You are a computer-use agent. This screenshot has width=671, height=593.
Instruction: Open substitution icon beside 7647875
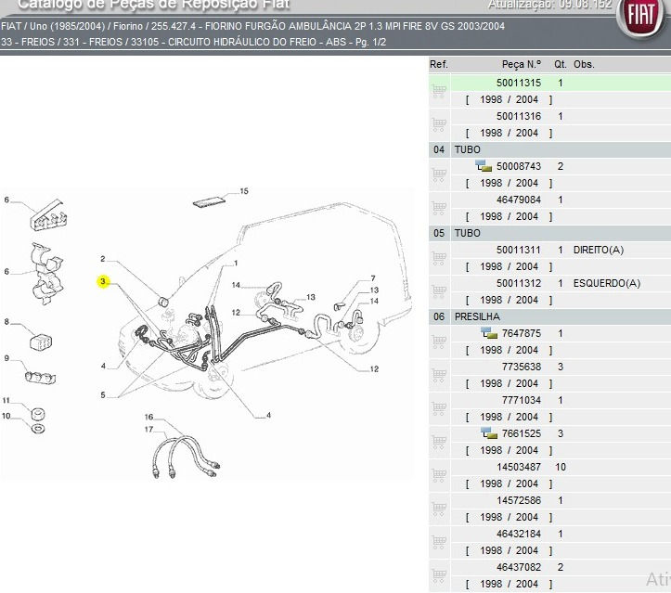tap(489, 333)
